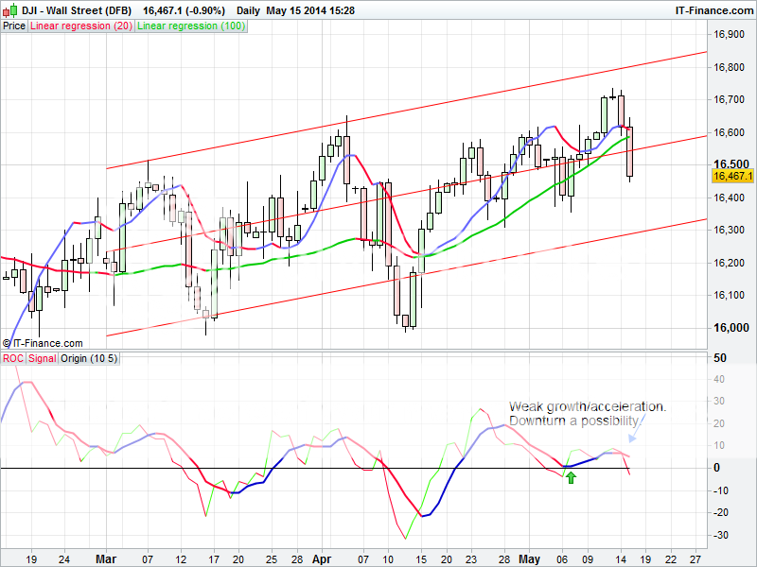This screenshot has height=567, width=757.
Task: Click the 16,800 price axis level
Action: 727,67
